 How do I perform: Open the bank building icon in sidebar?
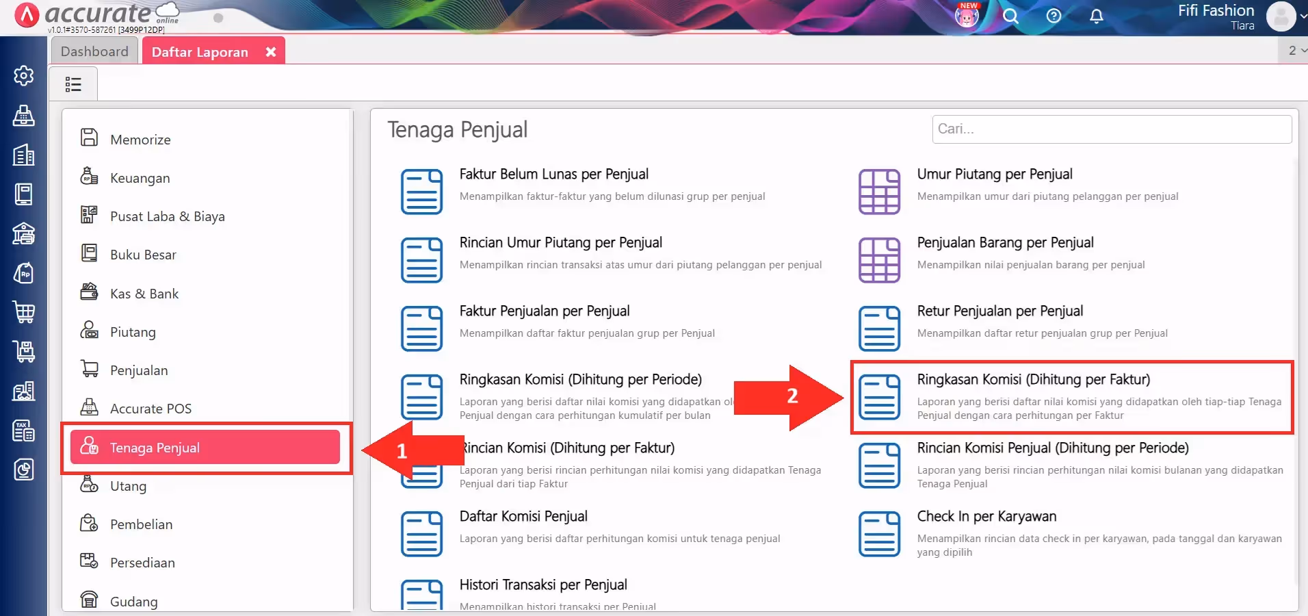coord(24,234)
